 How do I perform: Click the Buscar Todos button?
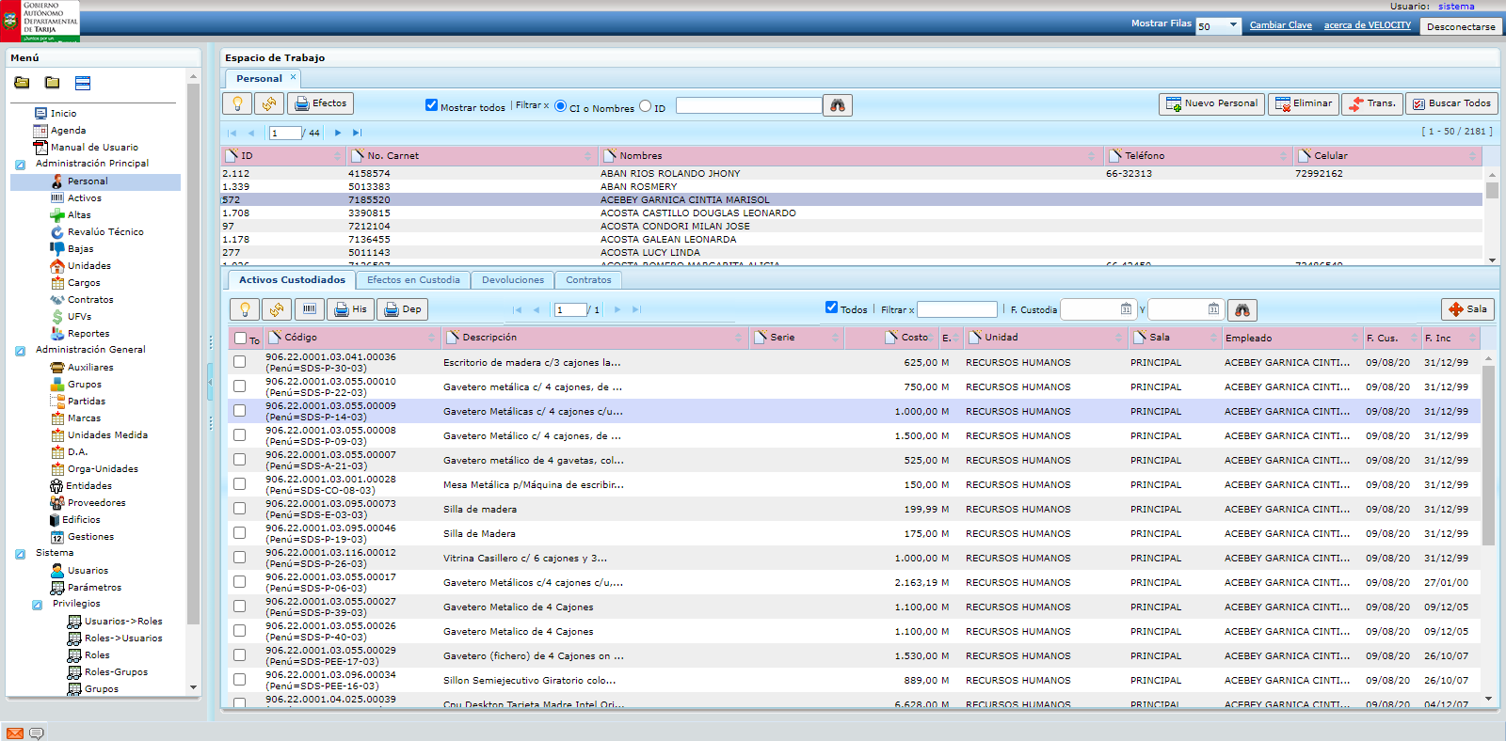coord(1451,103)
